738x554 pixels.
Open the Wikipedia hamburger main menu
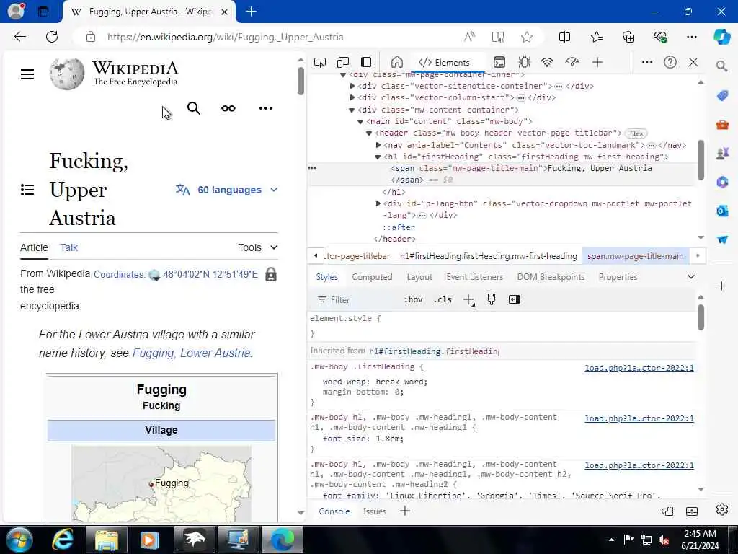tap(27, 74)
